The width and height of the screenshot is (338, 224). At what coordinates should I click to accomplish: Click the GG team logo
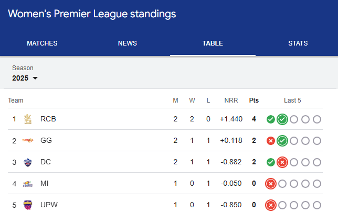coord(28,141)
